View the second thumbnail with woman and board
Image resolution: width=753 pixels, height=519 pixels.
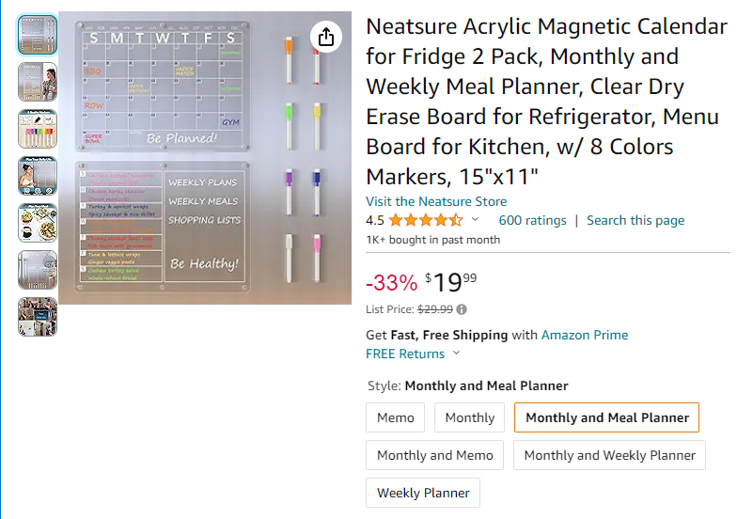pyautogui.click(x=38, y=82)
